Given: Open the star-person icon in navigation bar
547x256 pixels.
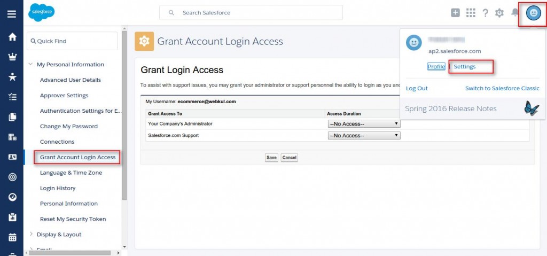Looking at the screenshot, I should [x=12, y=77].
